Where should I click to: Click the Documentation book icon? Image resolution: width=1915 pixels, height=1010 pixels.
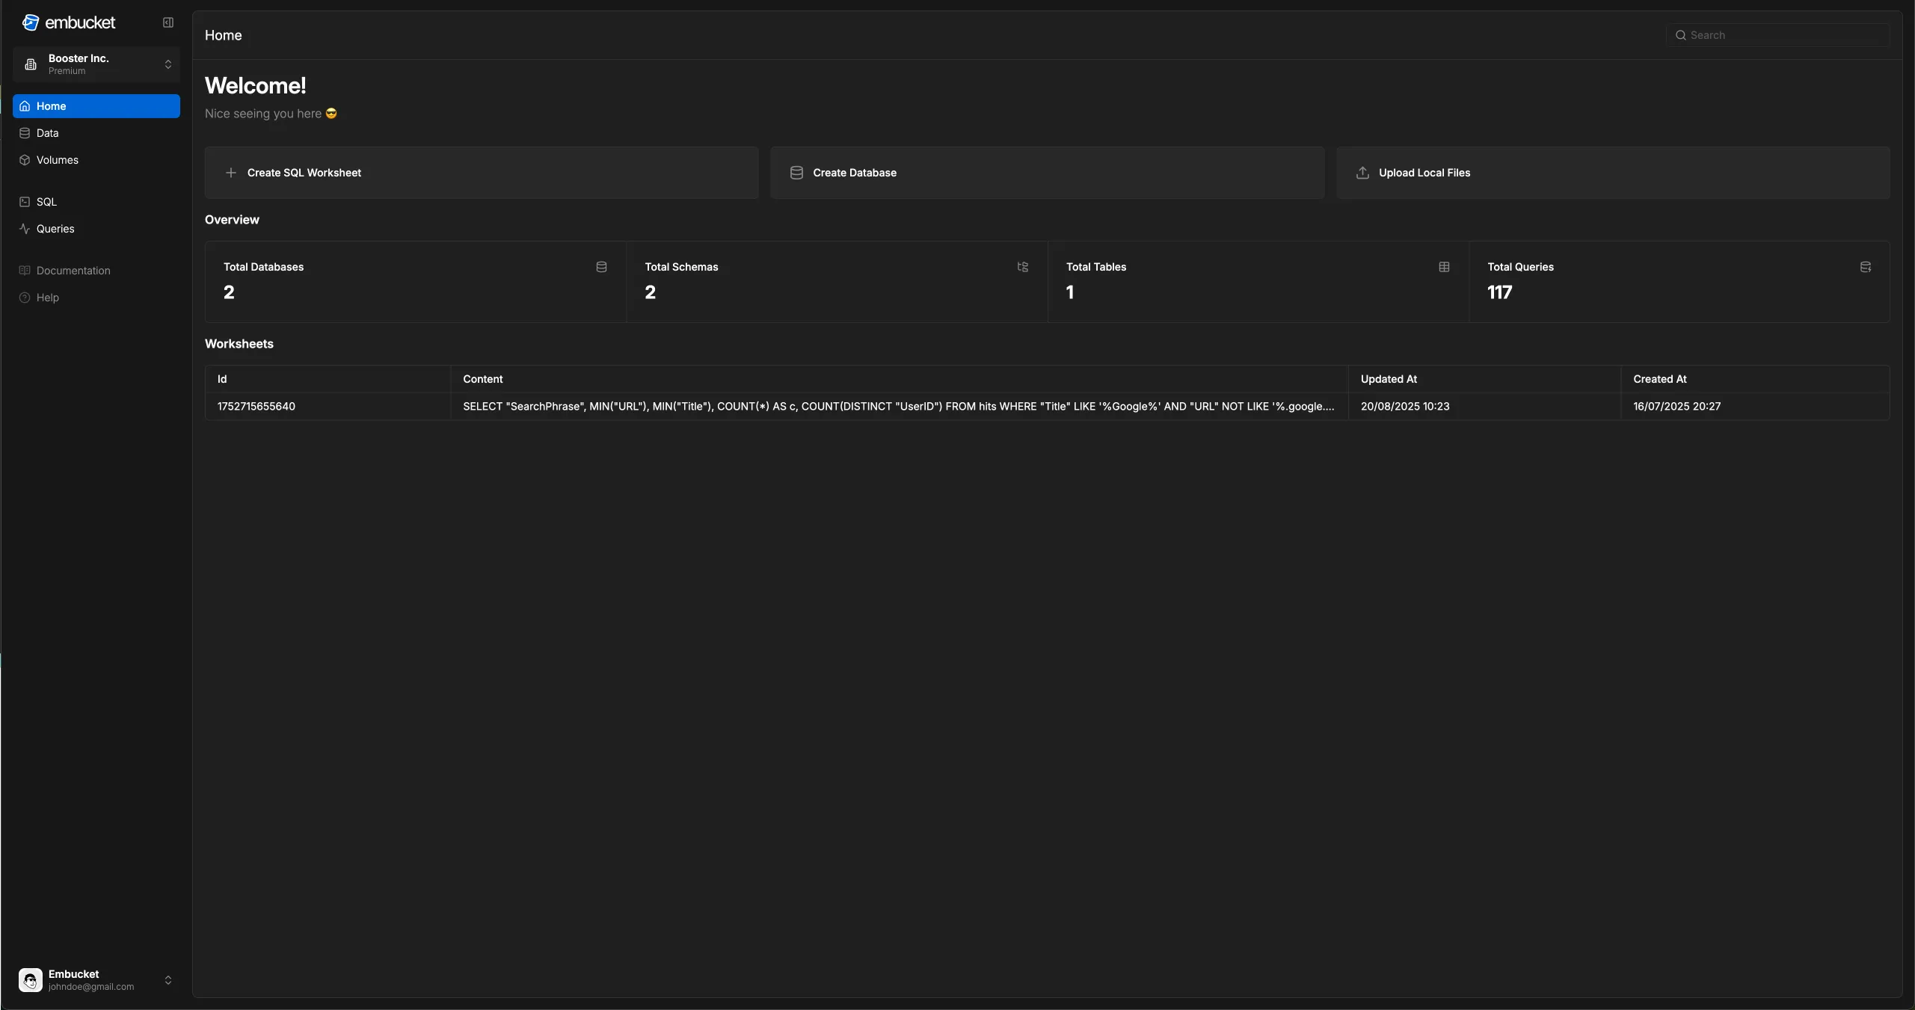[x=25, y=271]
